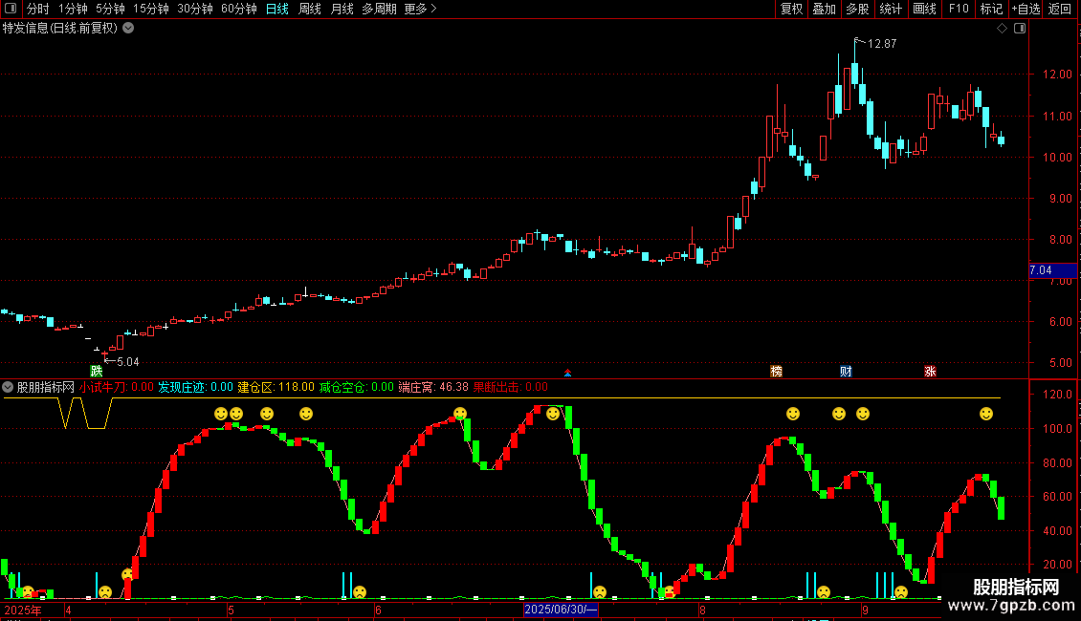Add stock to watchlist via +自选
1081x621 pixels.
pyautogui.click(x=1026, y=9)
